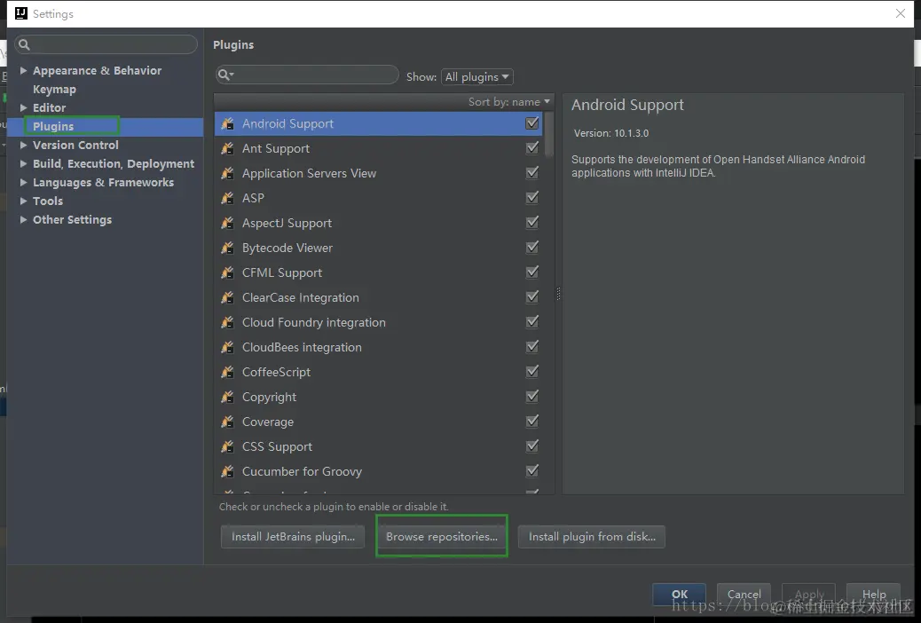Expand Languages & Frameworks arrow
921x623 pixels.
23,182
